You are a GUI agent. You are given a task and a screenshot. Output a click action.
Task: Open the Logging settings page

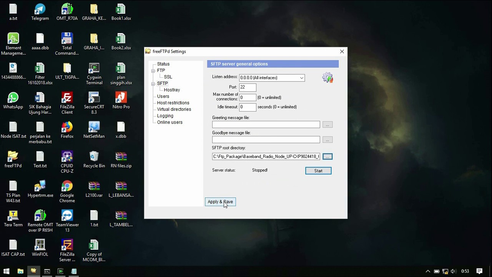165,116
